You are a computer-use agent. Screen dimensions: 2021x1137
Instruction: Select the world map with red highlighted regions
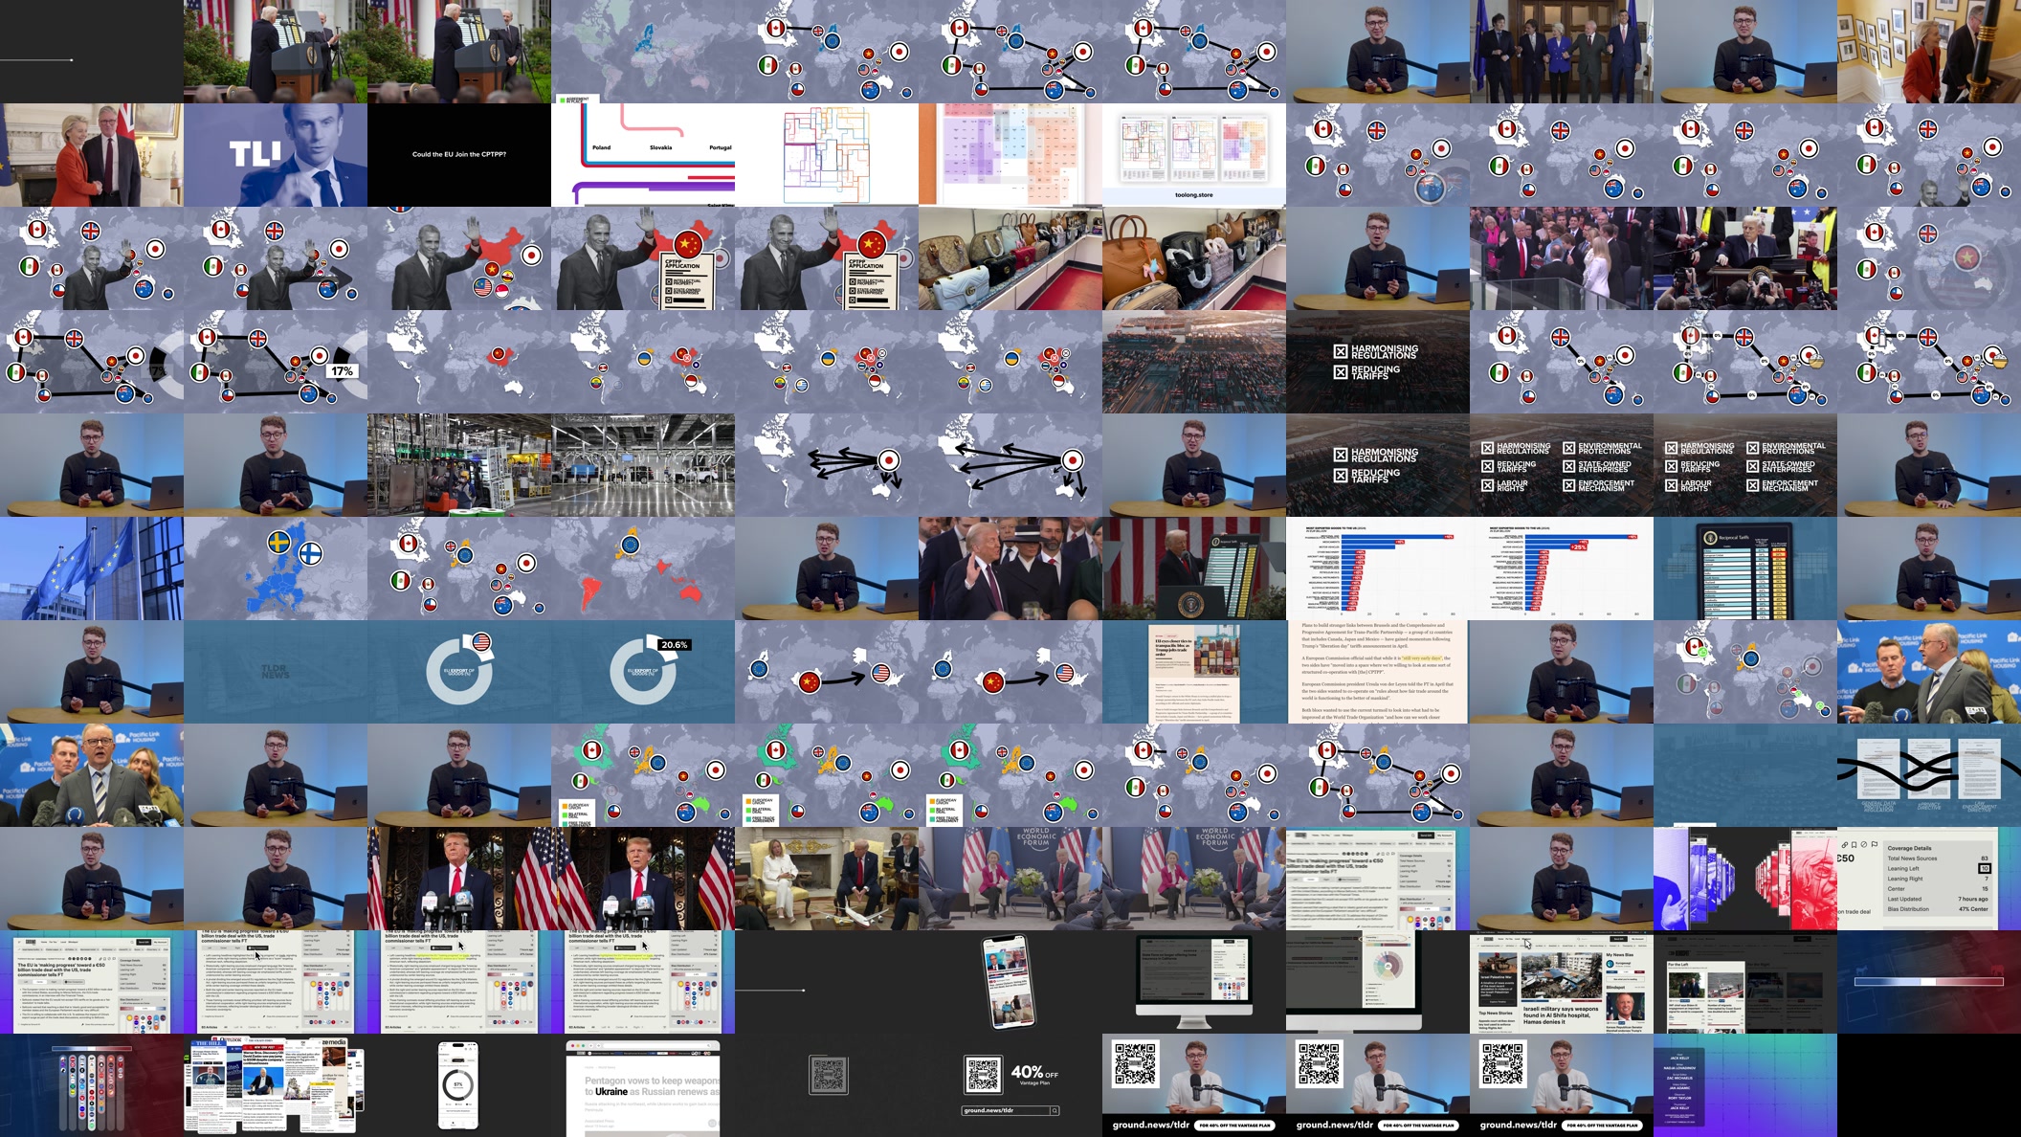click(643, 568)
